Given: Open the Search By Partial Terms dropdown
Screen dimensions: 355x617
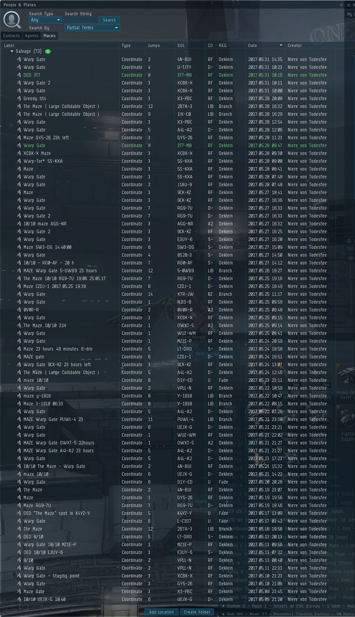Looking at the screenshot, I should point(92,28).
